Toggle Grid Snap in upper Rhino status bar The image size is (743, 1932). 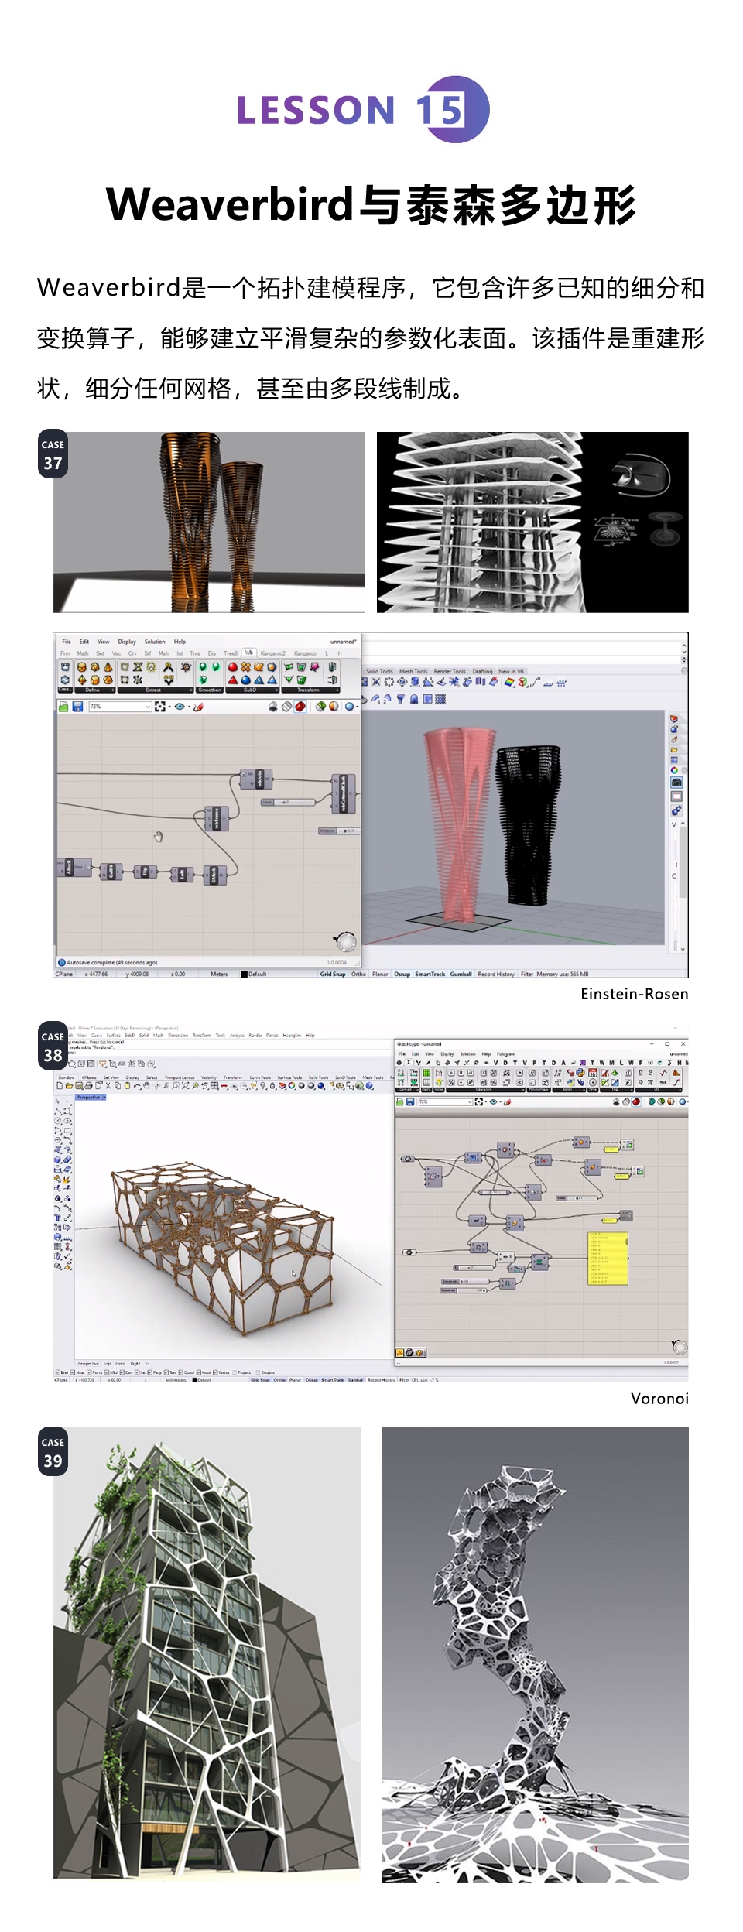pos(333,974)
